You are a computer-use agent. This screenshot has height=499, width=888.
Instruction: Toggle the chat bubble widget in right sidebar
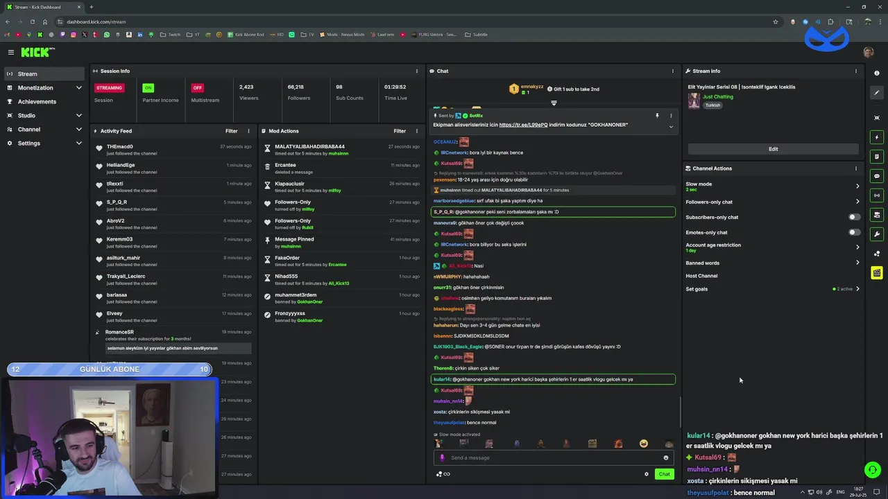877,176
